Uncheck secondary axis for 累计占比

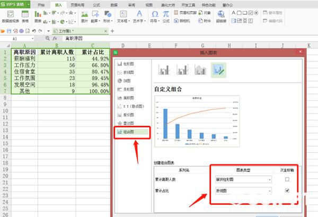pos(287,190)
